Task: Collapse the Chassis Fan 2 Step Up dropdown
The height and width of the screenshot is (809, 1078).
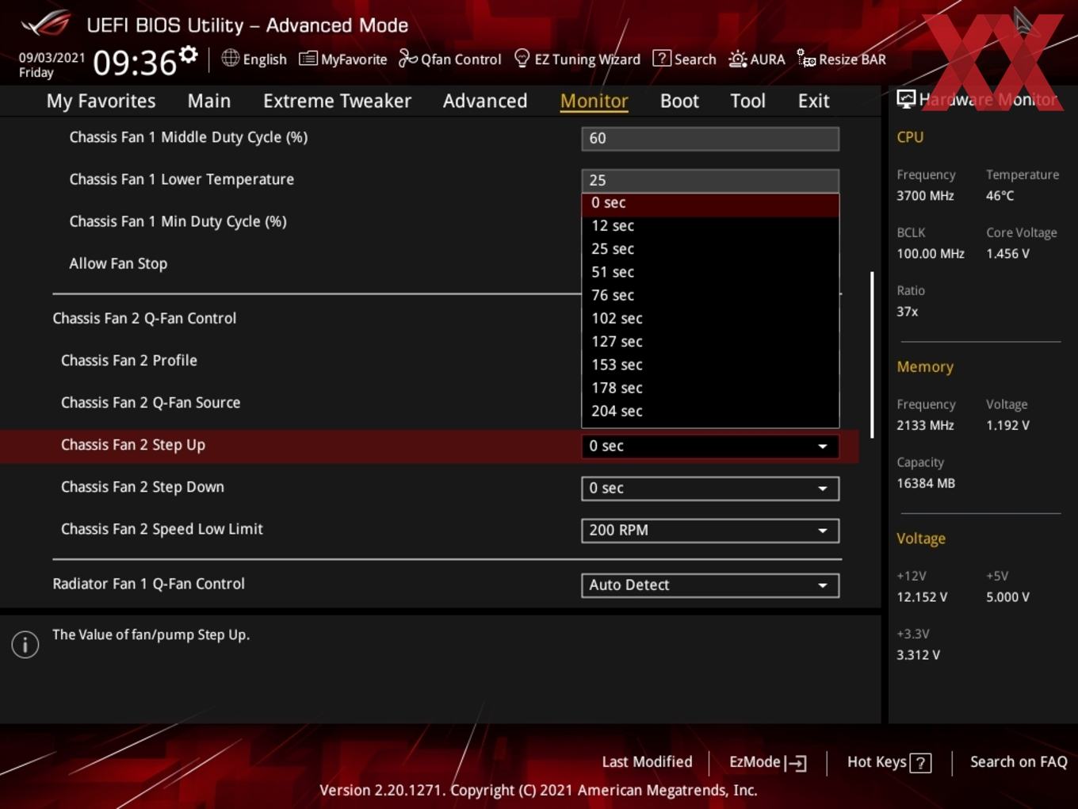Action: [710, 447]
